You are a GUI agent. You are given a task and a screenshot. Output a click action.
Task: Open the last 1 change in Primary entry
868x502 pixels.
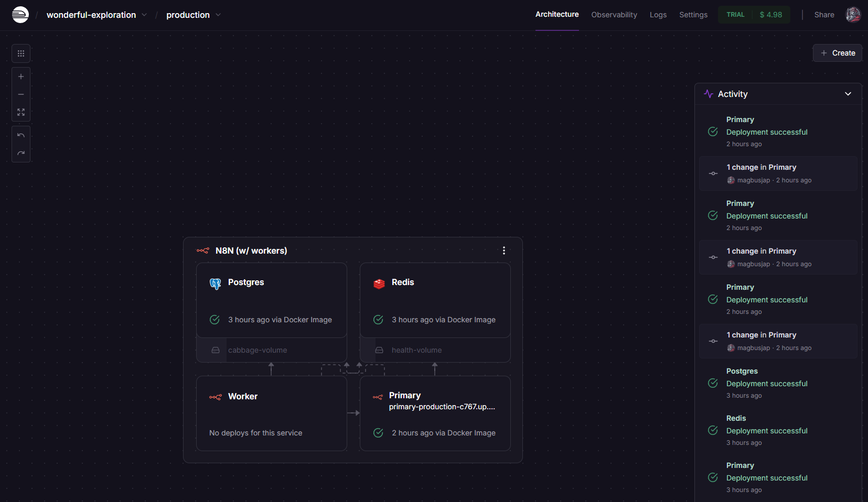click(778, 341)
